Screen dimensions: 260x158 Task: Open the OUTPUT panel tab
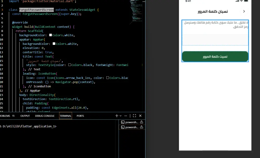pos(25,116)
